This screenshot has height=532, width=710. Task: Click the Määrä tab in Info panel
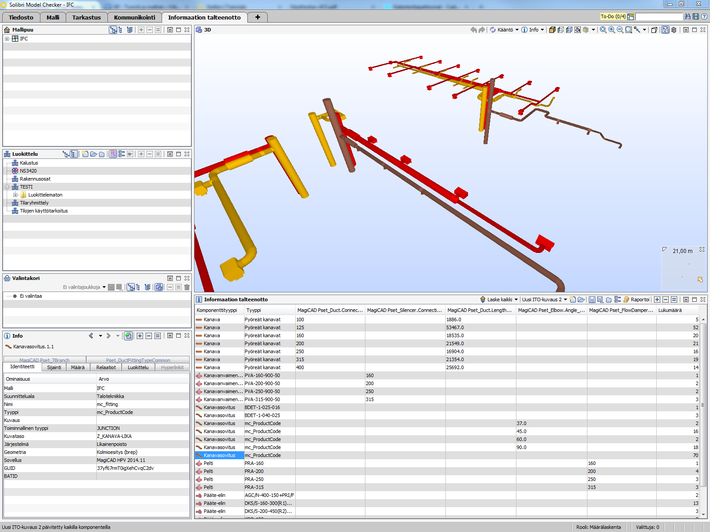point(78,367)
